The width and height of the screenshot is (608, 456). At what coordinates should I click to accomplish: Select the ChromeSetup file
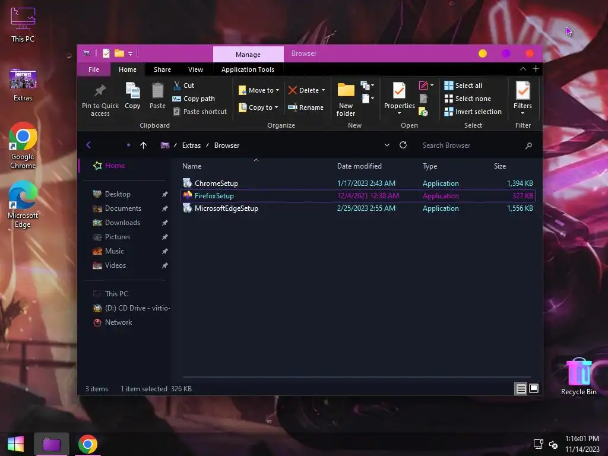tap(358, 183)
